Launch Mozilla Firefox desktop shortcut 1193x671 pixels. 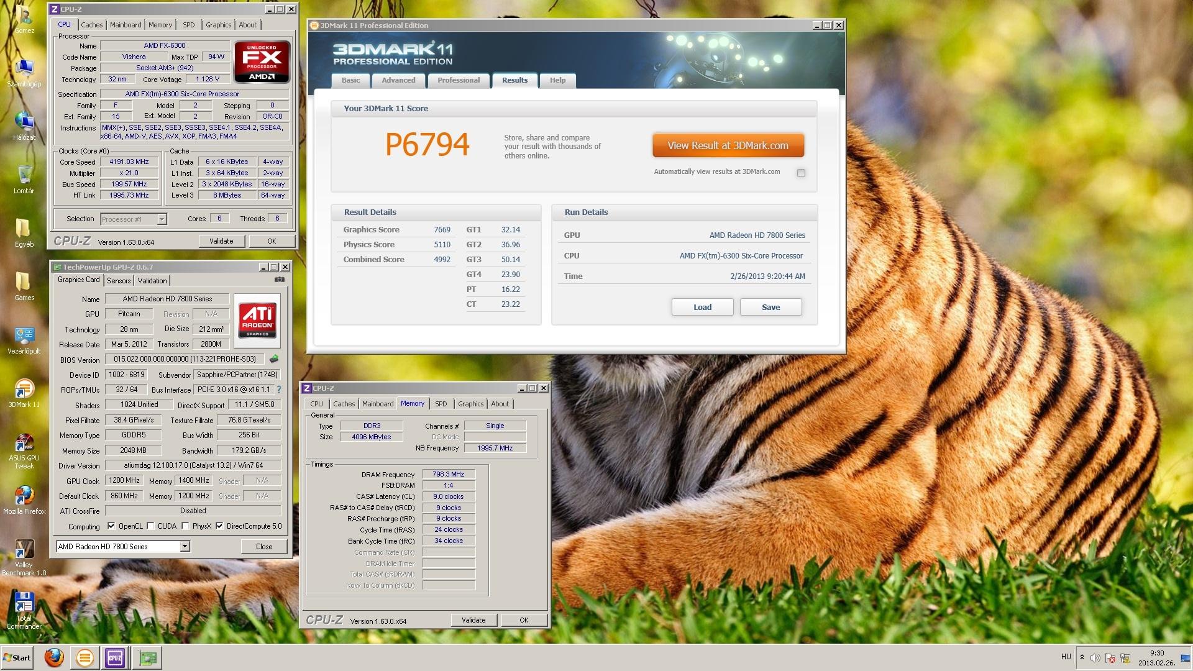tap(24, 500)
